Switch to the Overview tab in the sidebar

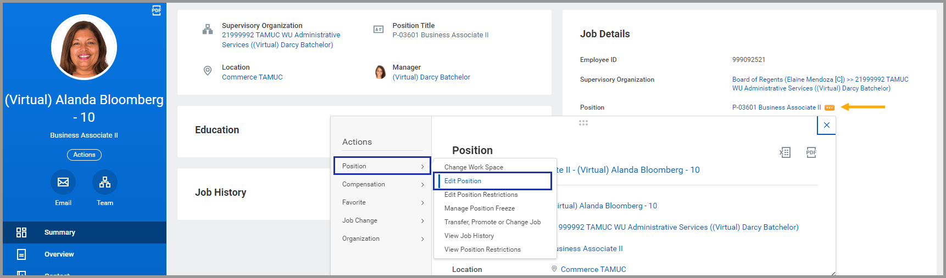59,254
